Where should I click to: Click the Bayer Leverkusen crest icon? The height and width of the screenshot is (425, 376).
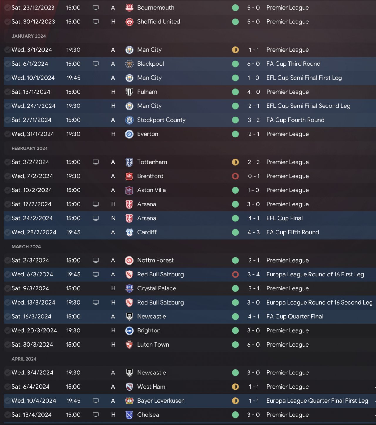129,401
